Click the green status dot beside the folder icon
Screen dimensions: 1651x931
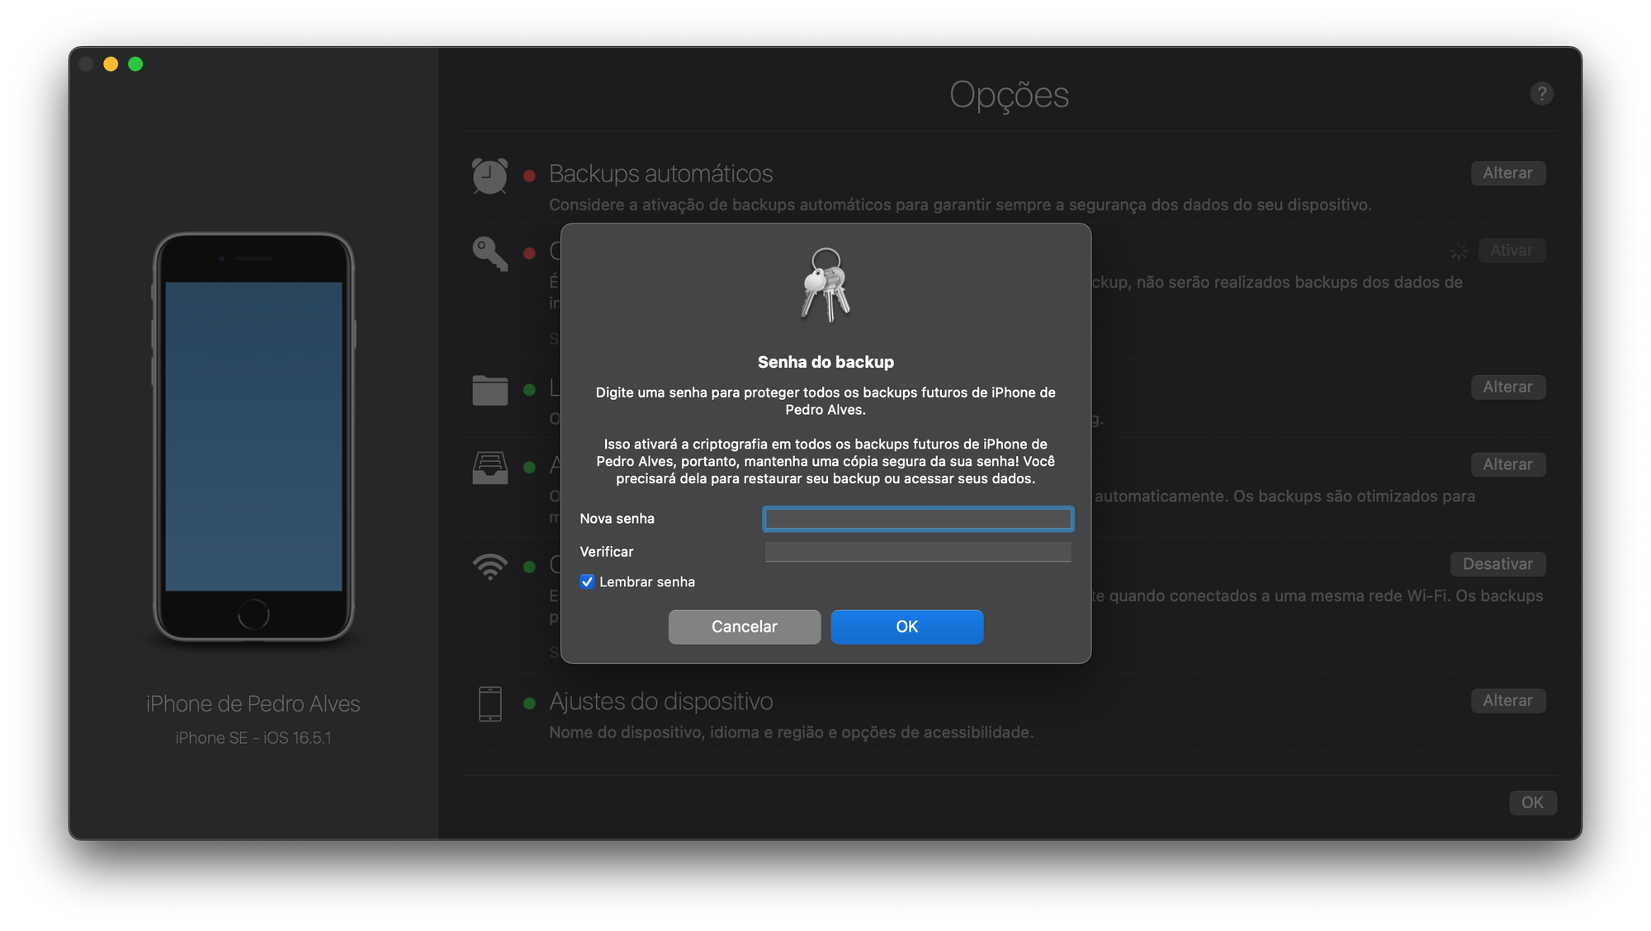coord(530,390)
